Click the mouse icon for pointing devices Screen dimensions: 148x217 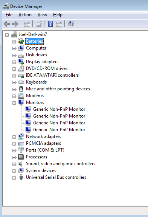(x=21, y=89)
